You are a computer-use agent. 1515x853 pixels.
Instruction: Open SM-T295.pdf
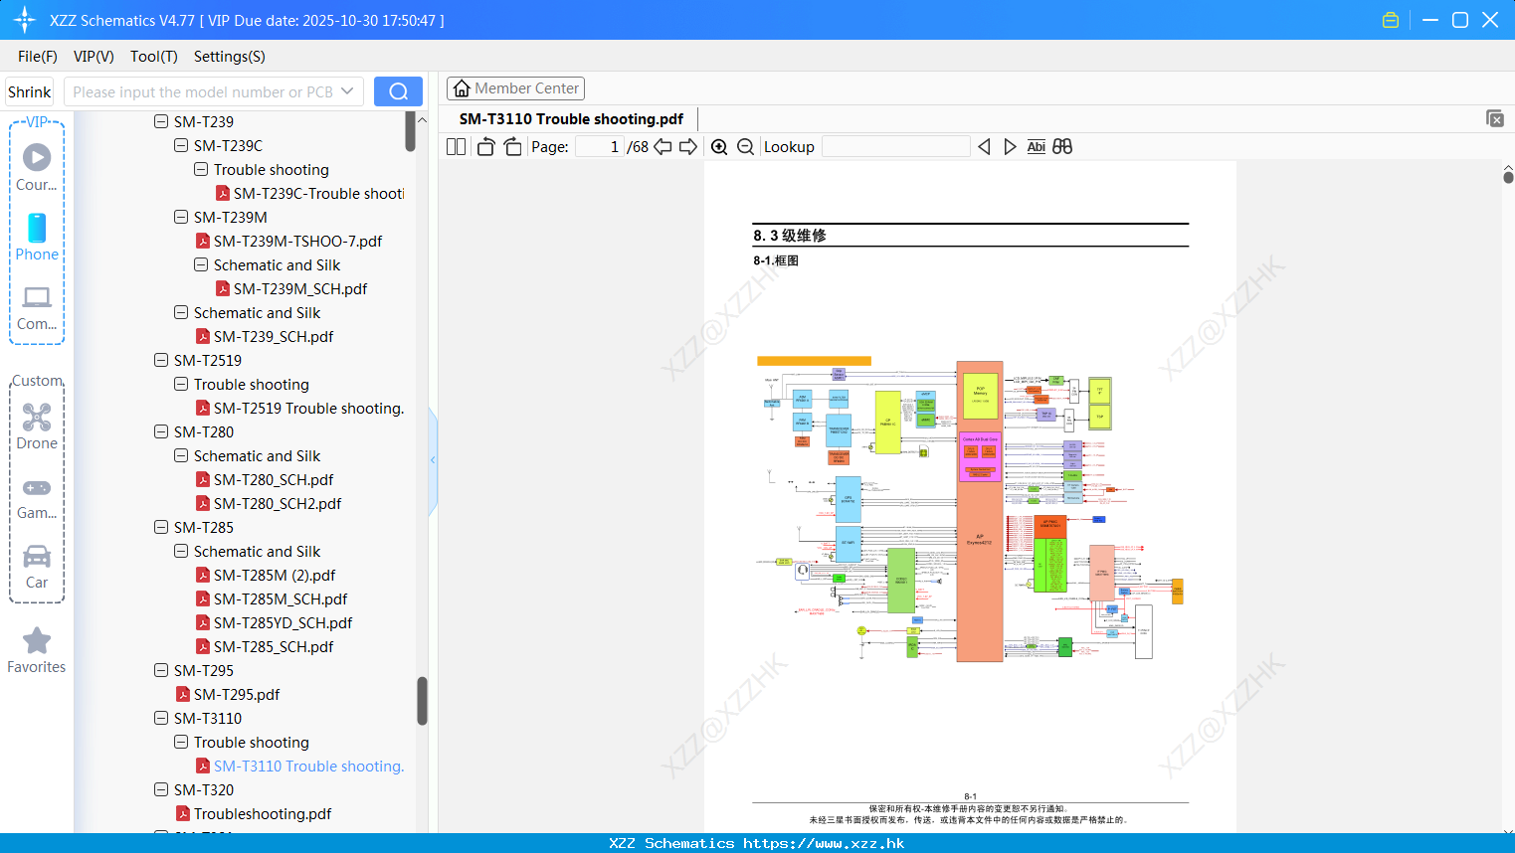coord(228,695)
